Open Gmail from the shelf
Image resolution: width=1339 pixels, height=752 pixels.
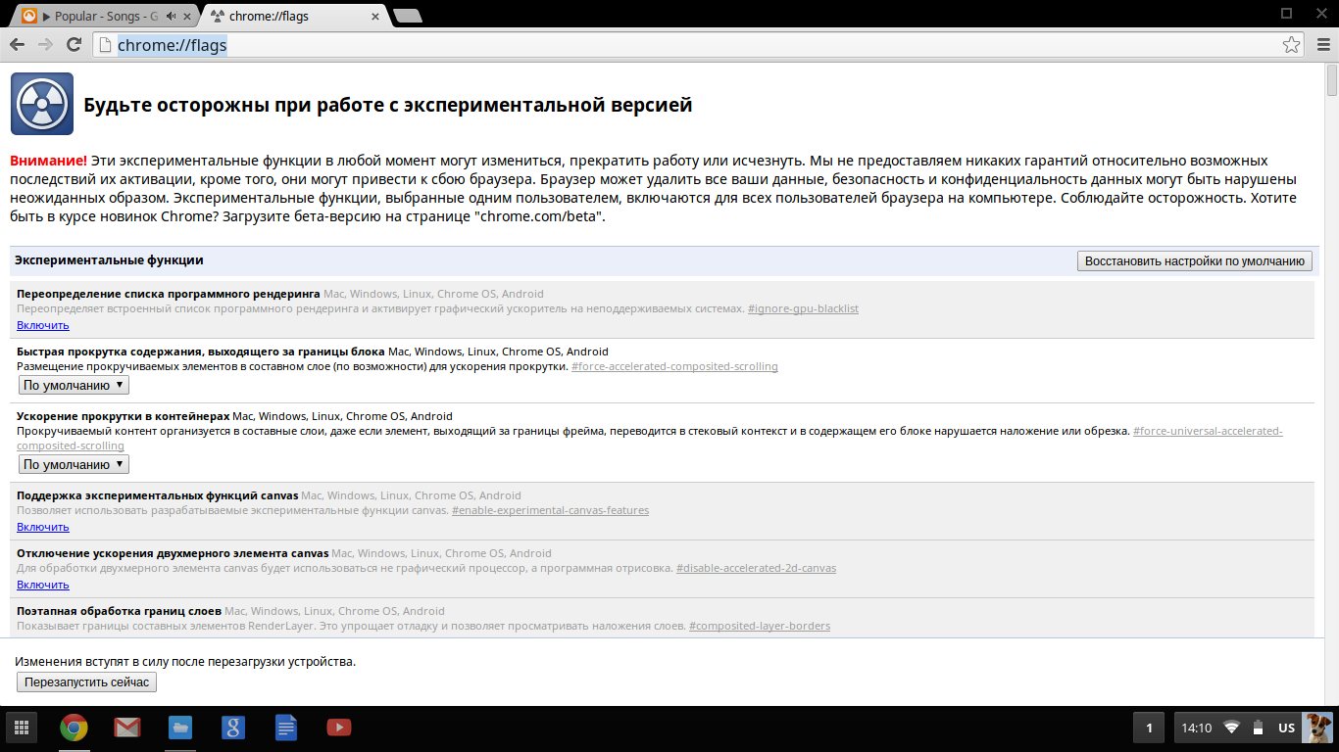126,728
